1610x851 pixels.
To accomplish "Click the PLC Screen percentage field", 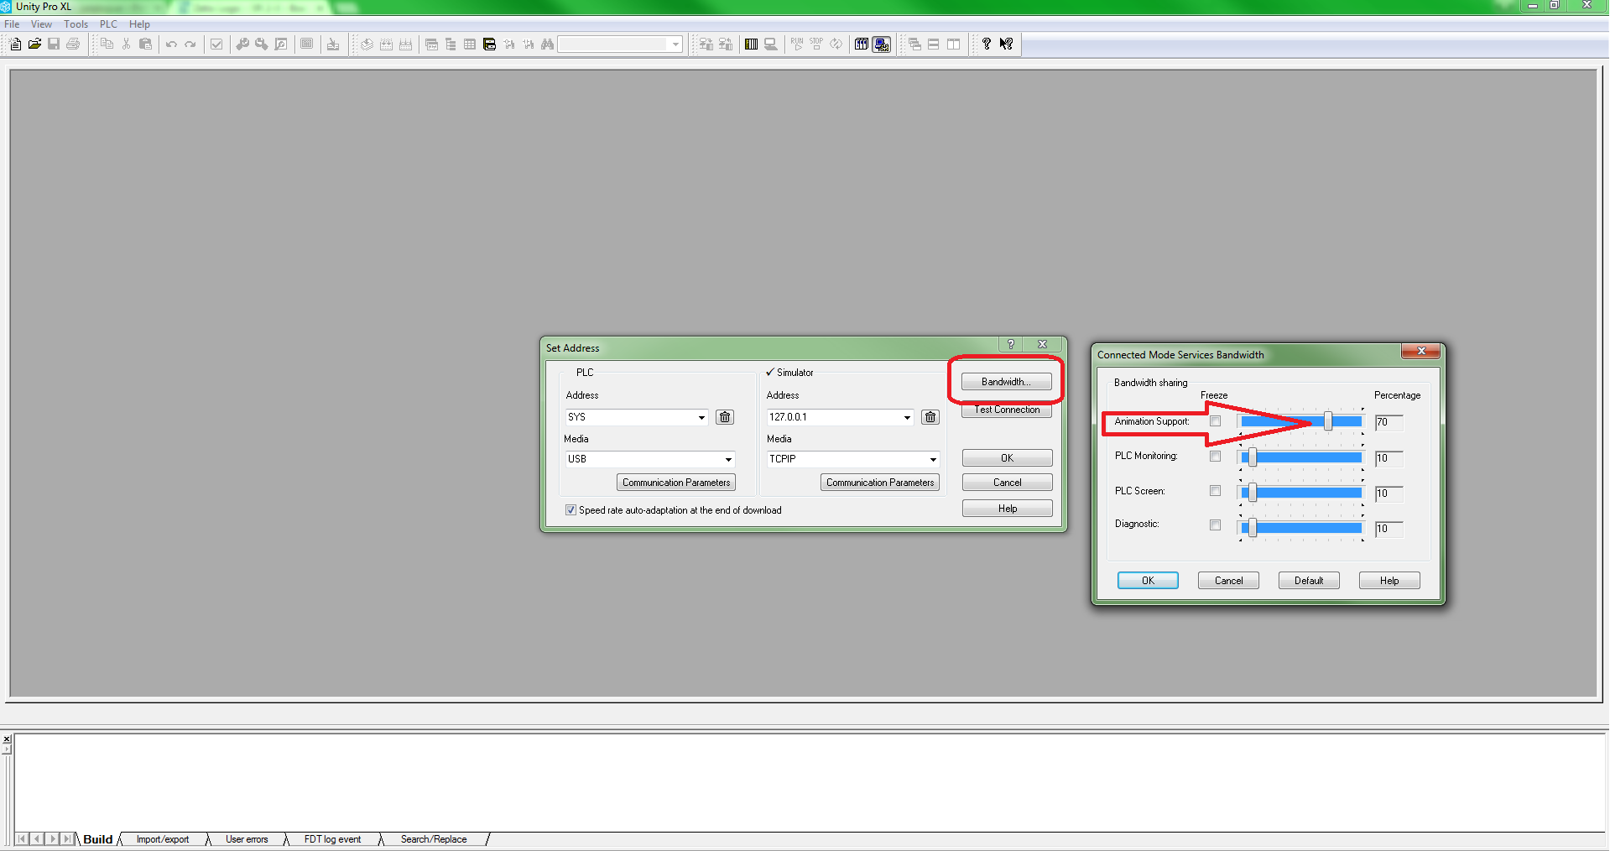I will [x=1389, y=493].
